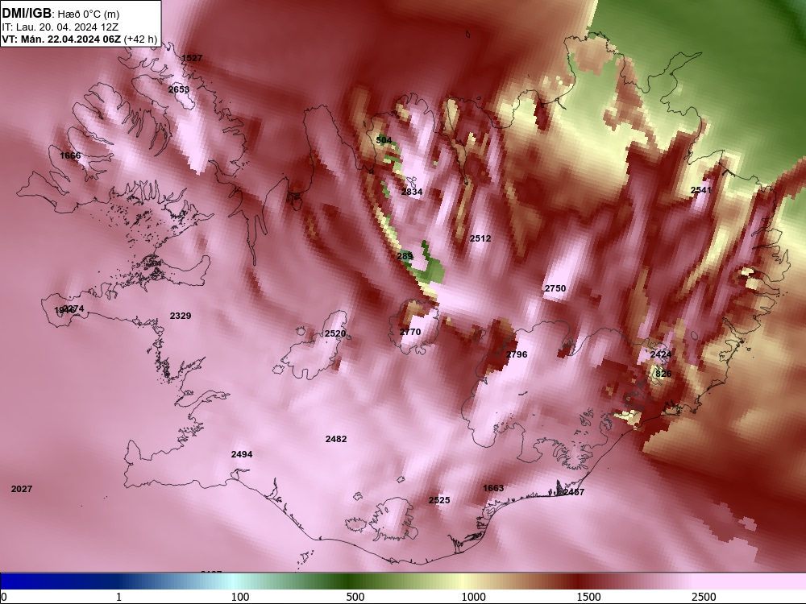The height and width of the screenshot is (604, 806).
Task: Click the 2520 value label on the map
Action: coord(335,333)
